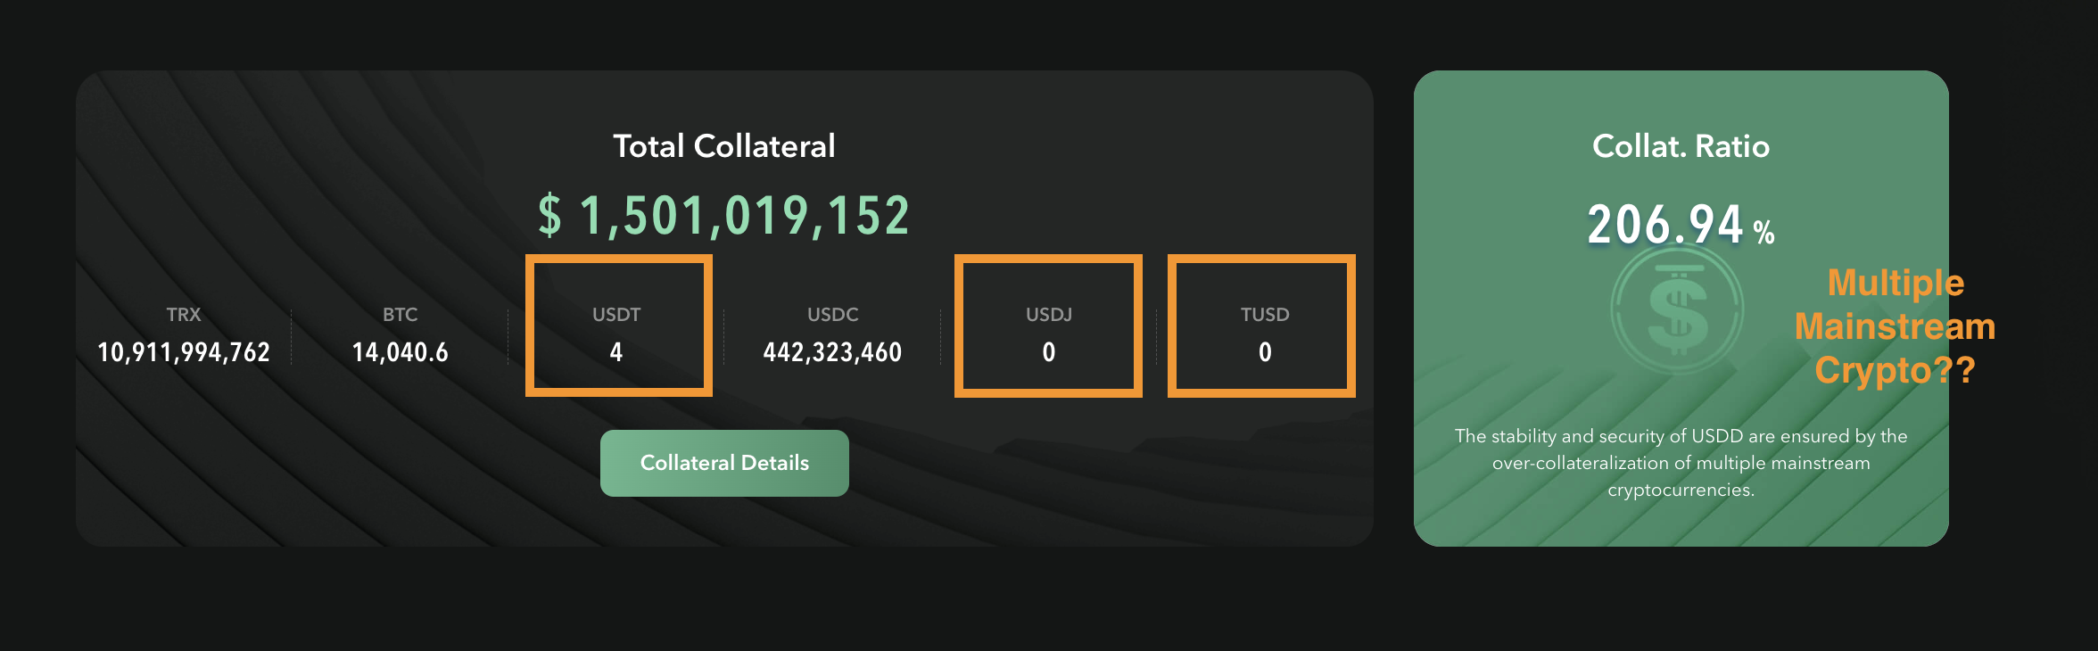The image size is (2098, 651).
Task: Click the dollar coin icon
Action: [x=1677, y=309]
